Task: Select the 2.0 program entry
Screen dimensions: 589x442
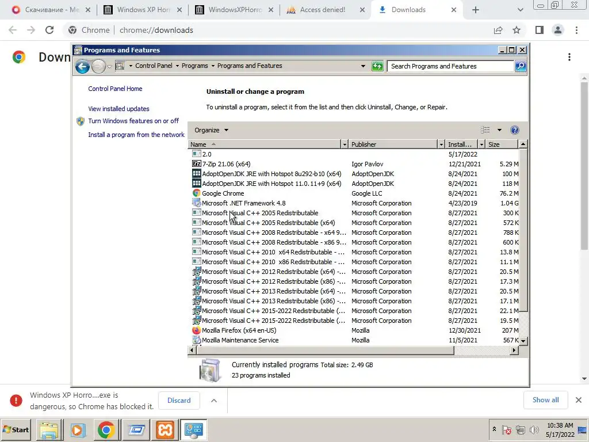Action: 353,154
